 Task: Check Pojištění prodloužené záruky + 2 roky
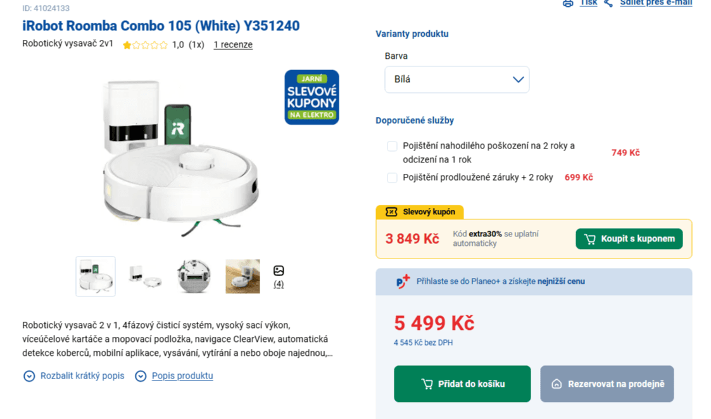point(392,178)
